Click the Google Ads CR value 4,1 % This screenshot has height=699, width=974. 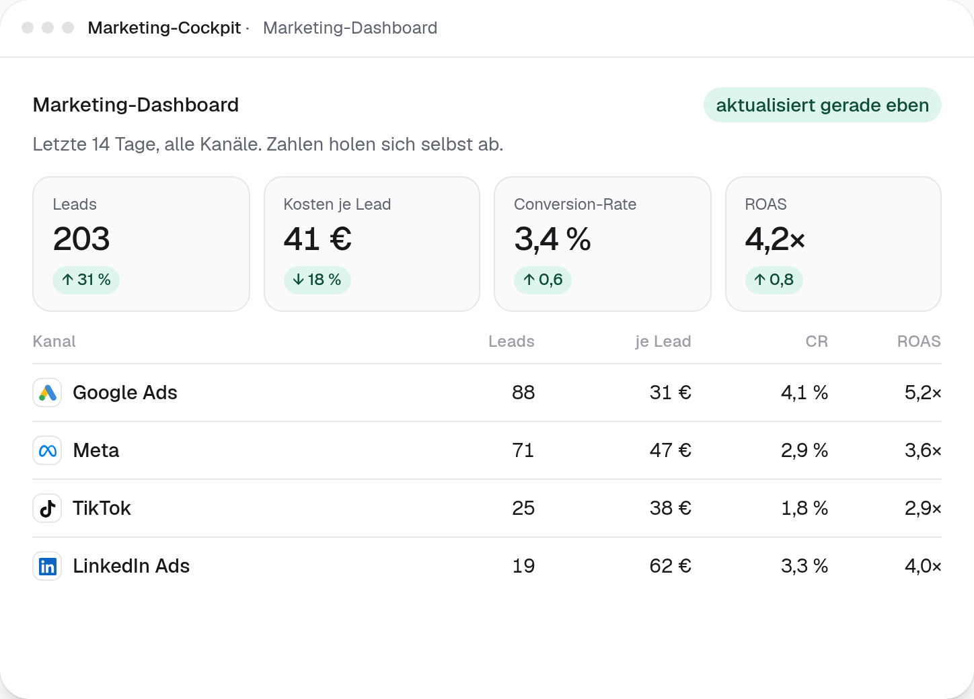[804, 393]
